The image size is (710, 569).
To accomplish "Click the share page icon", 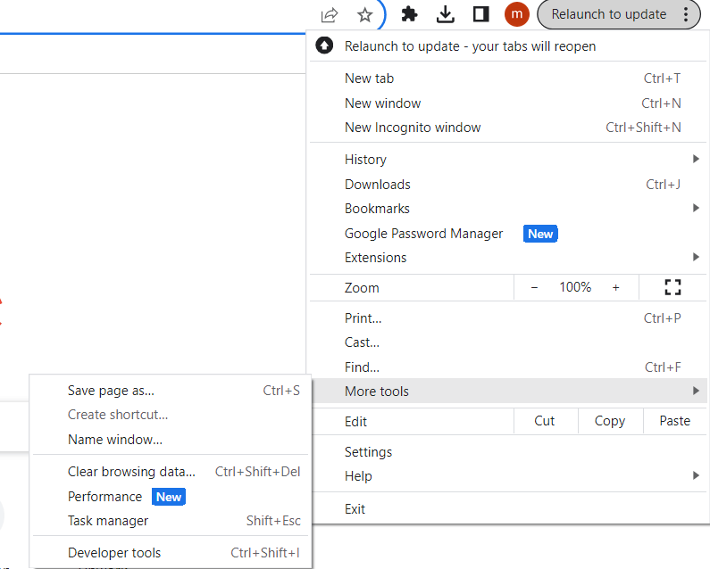I will 330,14.
